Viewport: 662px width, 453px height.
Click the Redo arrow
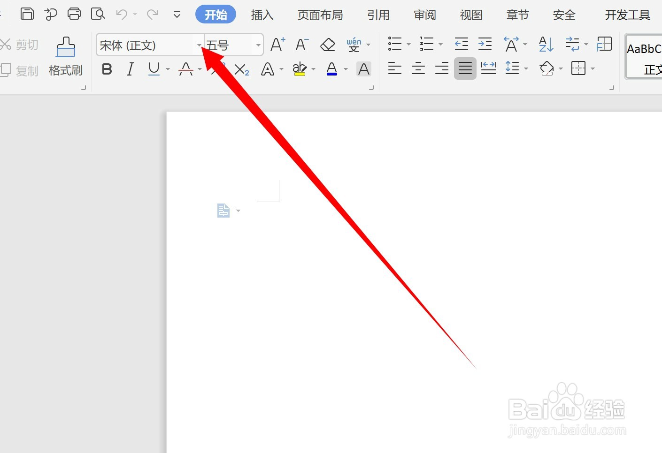[152, 15]
